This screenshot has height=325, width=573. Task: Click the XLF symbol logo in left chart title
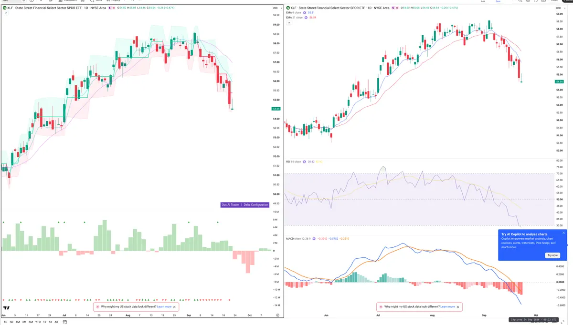tap(4, 8)
